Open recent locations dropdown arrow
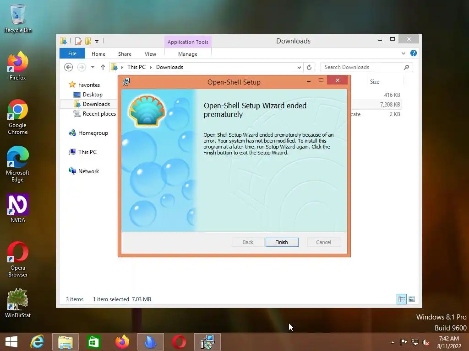 click(x=93, y=67)
